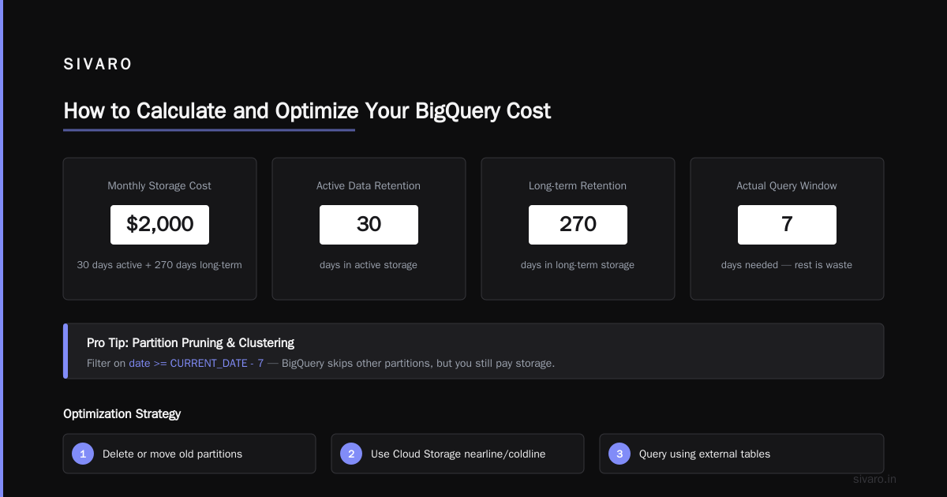Viewport: 947px width, 497px height.
Task: Click the number 3 step badge
Action: click(619, 454)
